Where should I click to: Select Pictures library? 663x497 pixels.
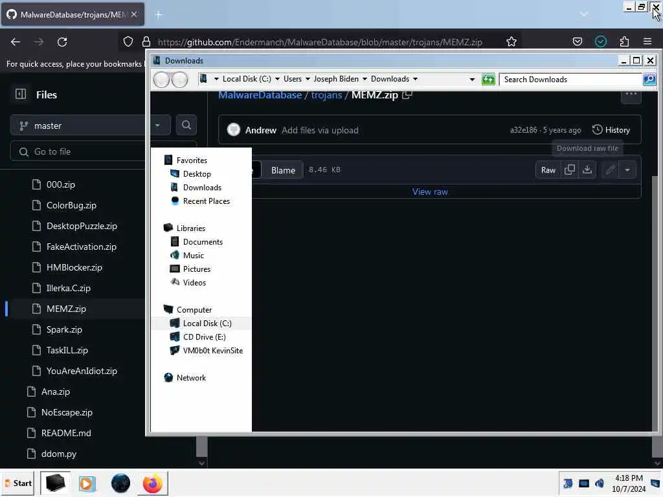(x=197, y=269)
